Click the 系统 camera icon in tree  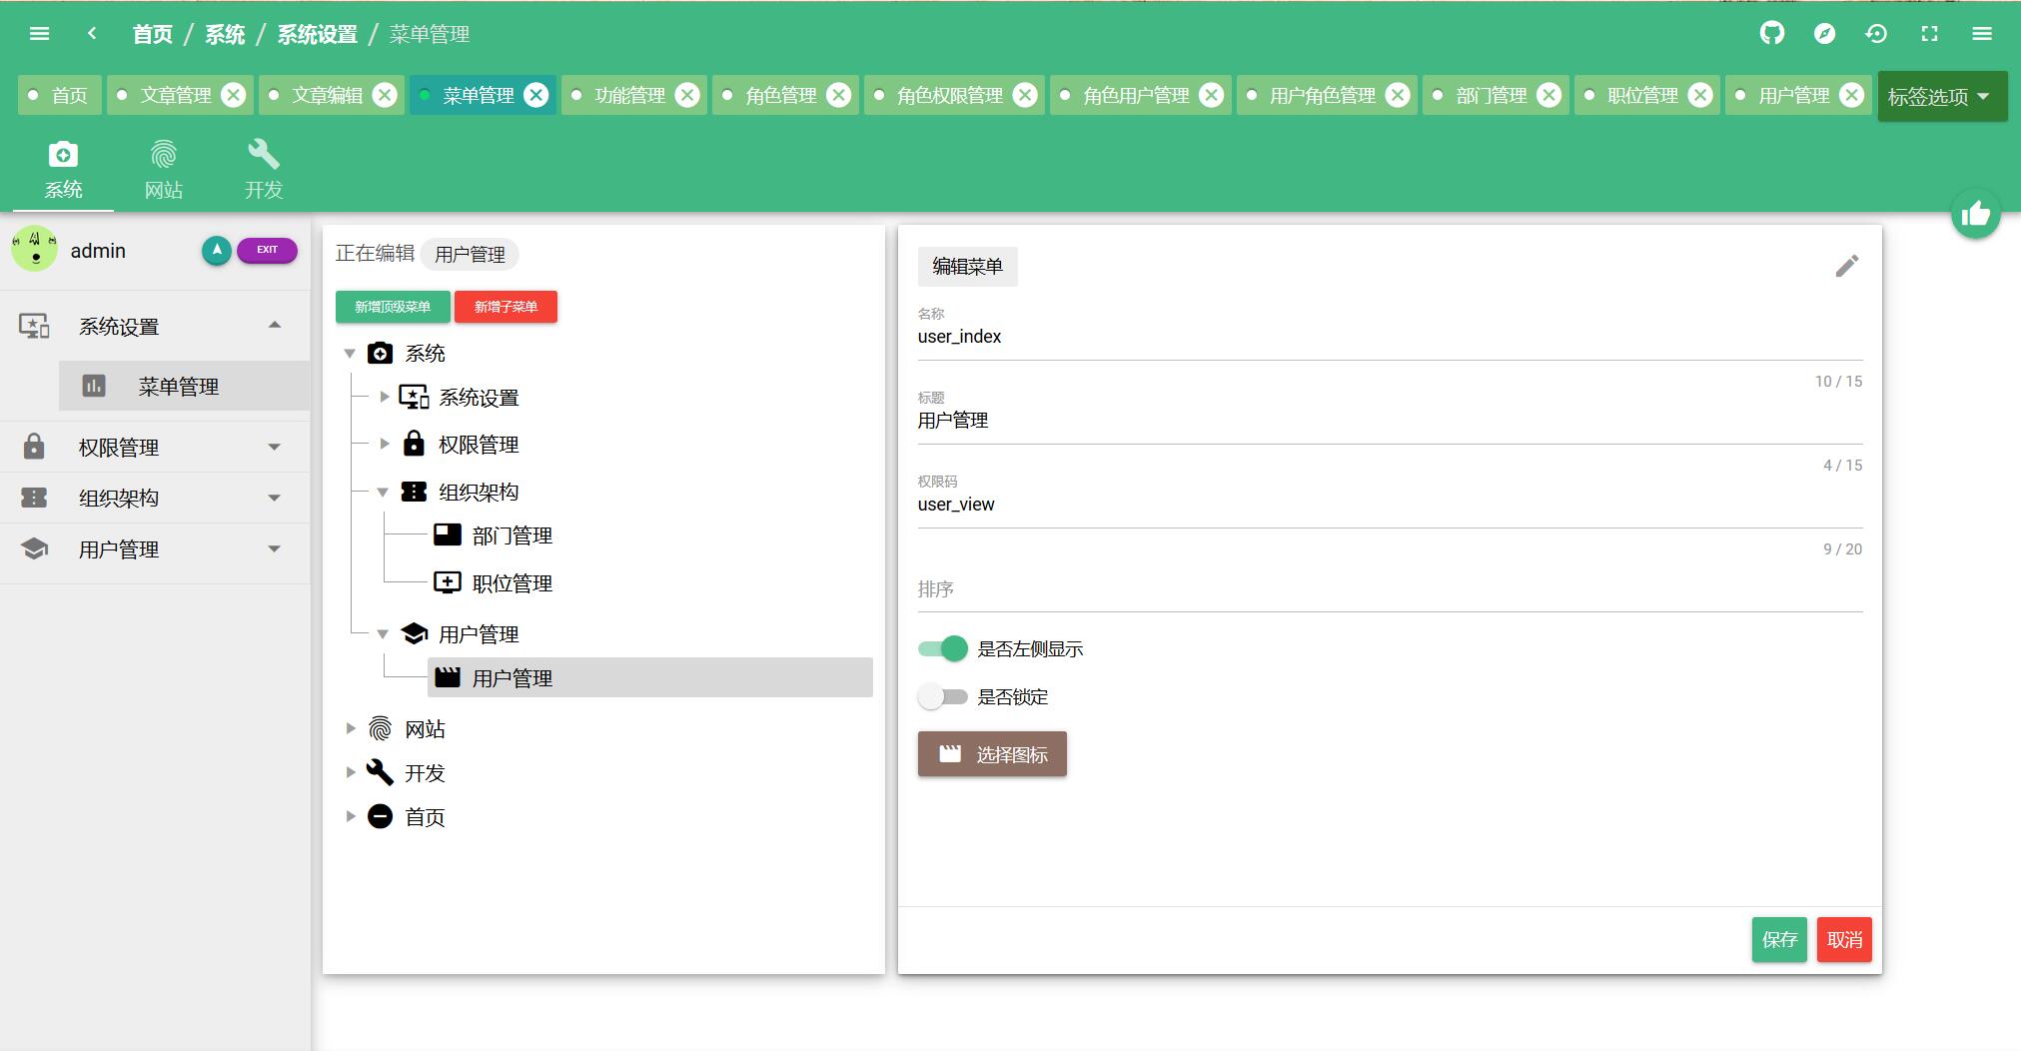tap(380, 353)
